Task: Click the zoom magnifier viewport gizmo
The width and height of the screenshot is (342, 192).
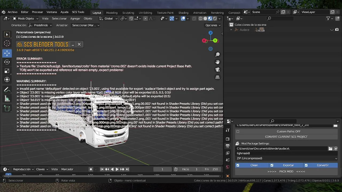Action: click(x=217, y=54)
